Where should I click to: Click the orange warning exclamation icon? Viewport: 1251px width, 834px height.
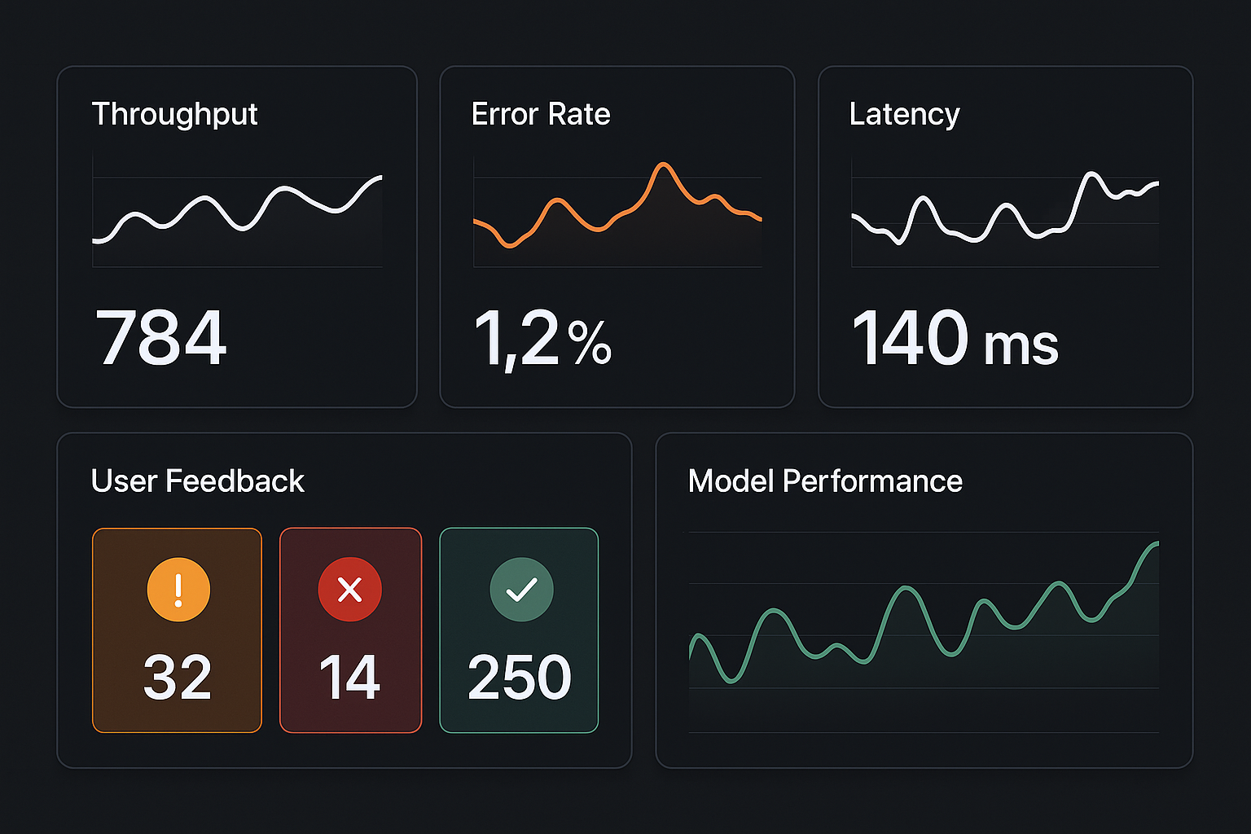178,590
